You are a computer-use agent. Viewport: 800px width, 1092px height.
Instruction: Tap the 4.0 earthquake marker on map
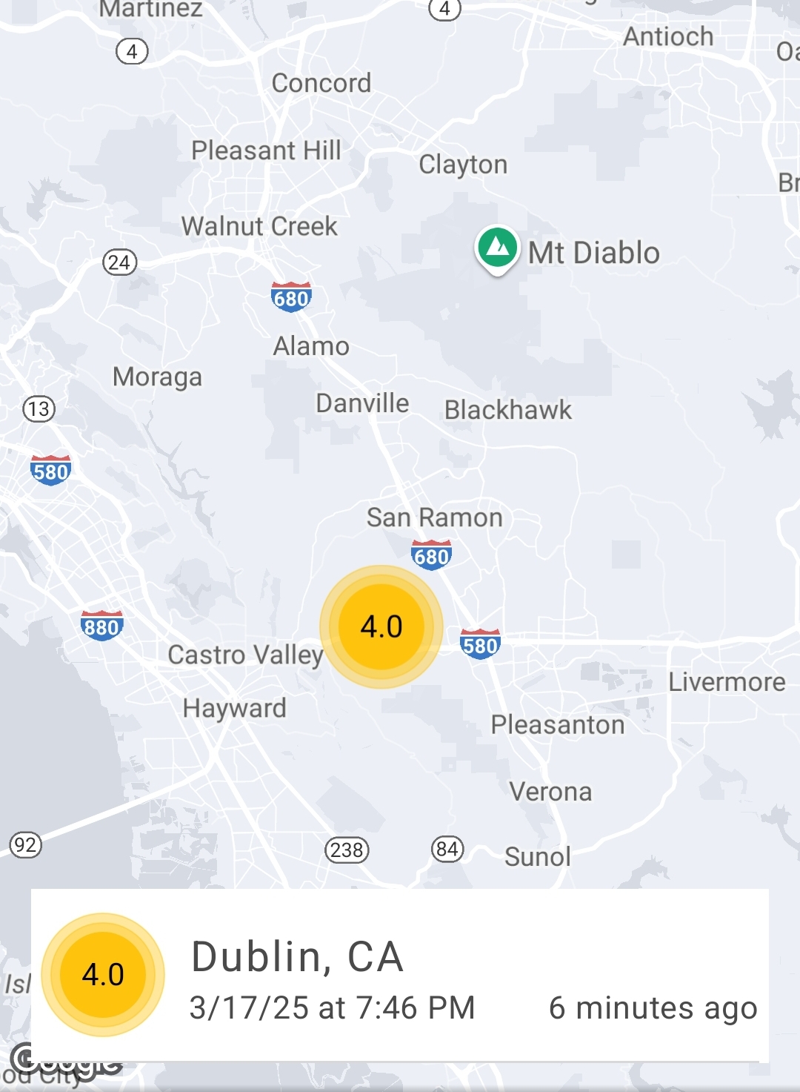381,626
